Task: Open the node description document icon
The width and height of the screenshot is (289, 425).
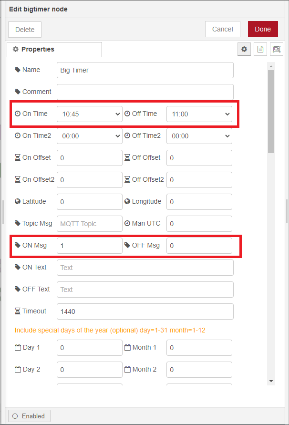Action: (x=260, y=49)
